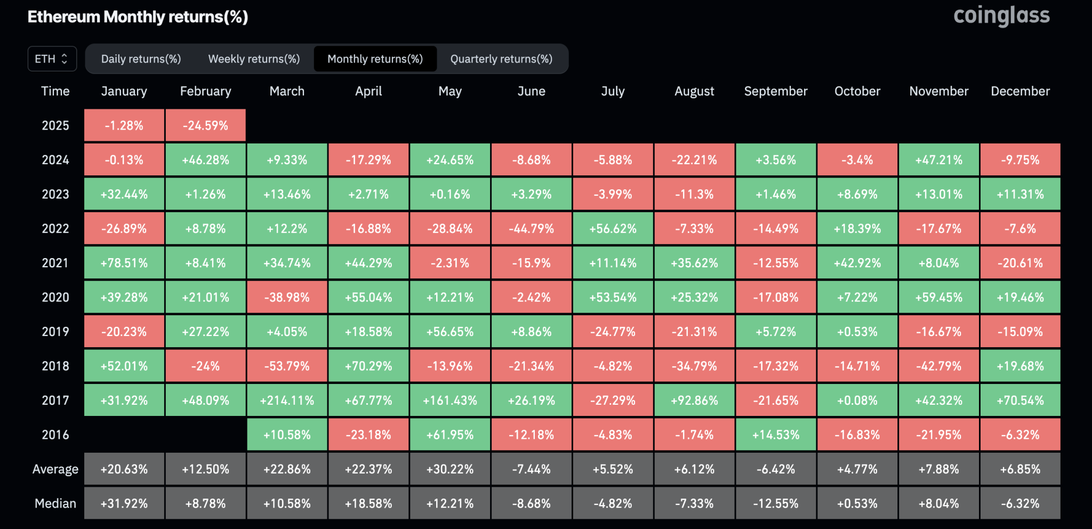
Task: Select the Monthly returns(%) tab
Action: coord(375,59)
